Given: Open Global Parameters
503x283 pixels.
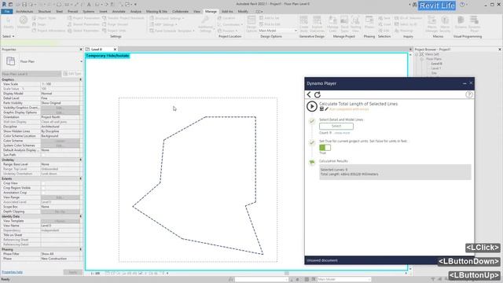Looking at the screenshot, I should (x=83, y=31).
